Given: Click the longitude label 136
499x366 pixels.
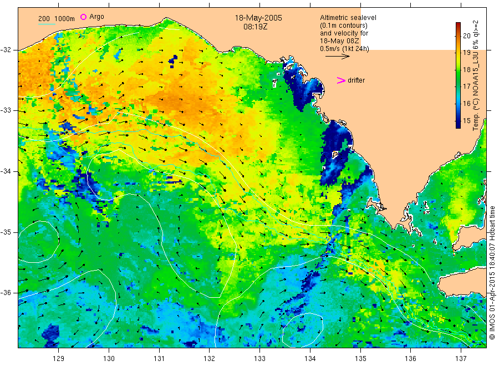Looking at the screenshot, I should coord(410,359).
